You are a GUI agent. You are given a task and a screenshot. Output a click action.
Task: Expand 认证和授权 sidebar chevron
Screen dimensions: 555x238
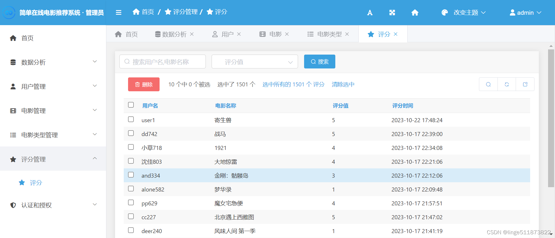pos(95,204)
